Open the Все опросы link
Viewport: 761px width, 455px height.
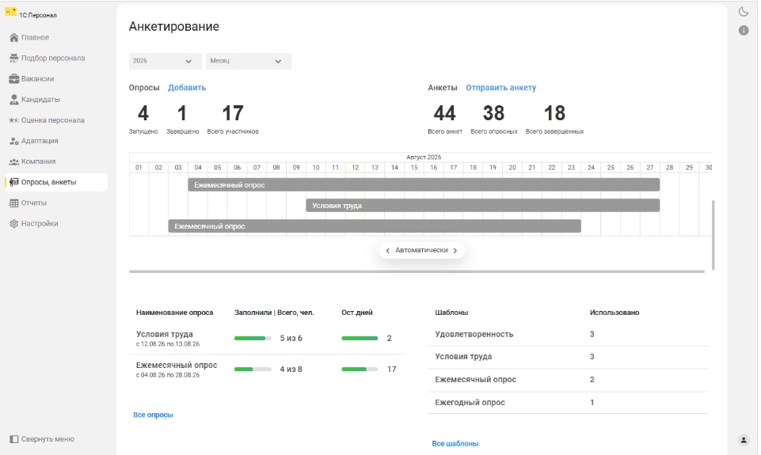click(x=153, y=415)
